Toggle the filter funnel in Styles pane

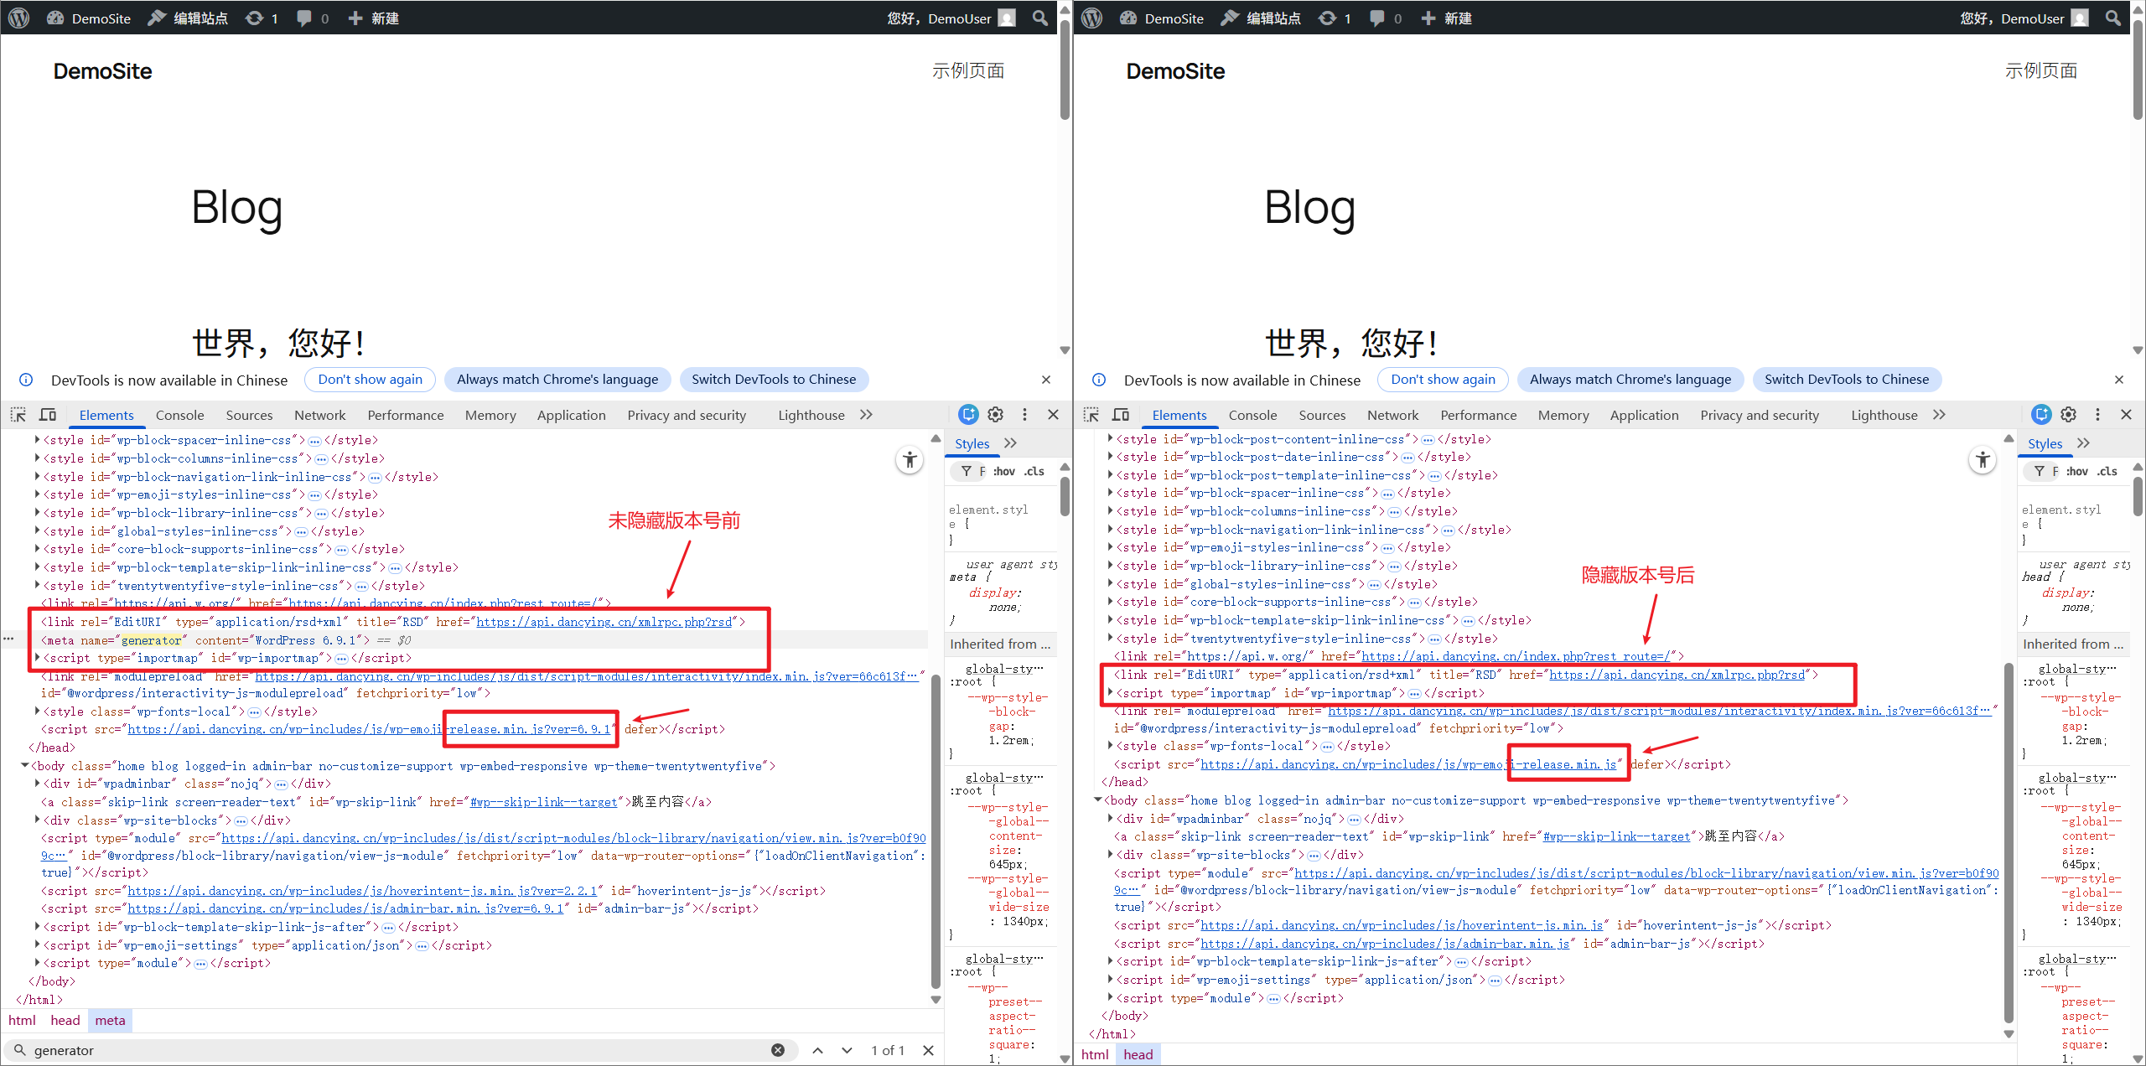(x=965, y=471)
